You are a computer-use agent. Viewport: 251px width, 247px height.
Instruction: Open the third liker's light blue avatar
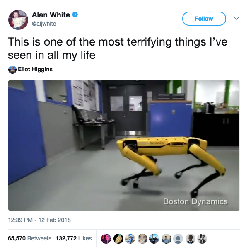pyautogui.click(x=130, y=239)
